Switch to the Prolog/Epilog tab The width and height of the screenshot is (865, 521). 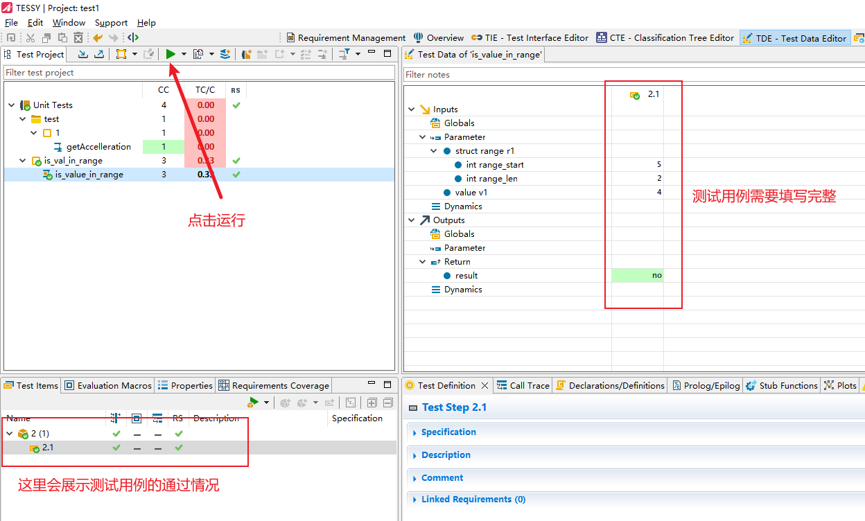[x=706, y=386]
